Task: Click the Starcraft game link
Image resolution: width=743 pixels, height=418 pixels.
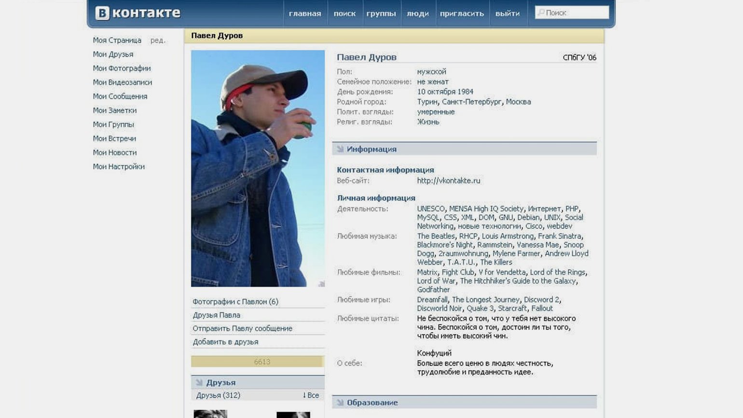Action: pyautogui.click(x=512, y=309)
